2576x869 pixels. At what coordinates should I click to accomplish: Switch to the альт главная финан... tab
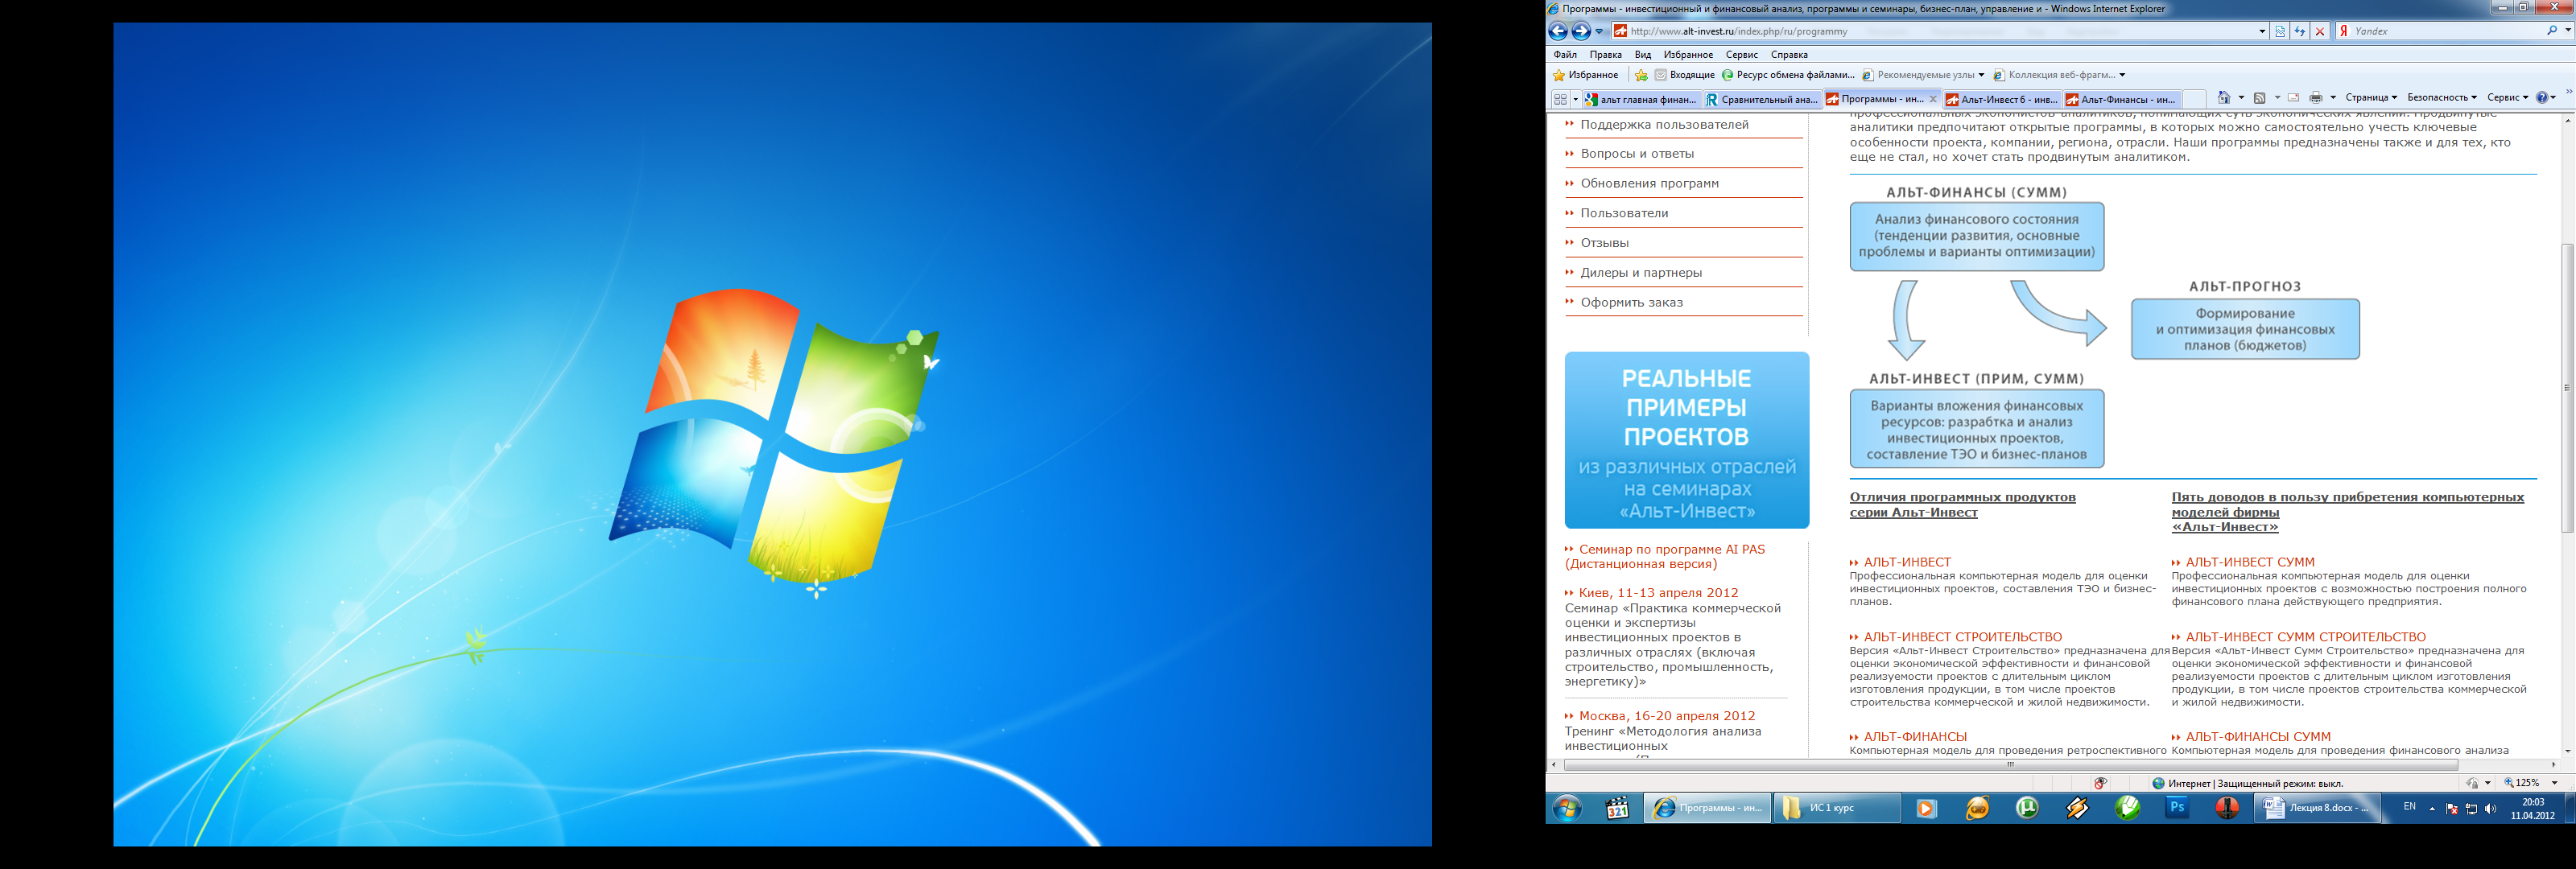click(x=1641, y=99)
